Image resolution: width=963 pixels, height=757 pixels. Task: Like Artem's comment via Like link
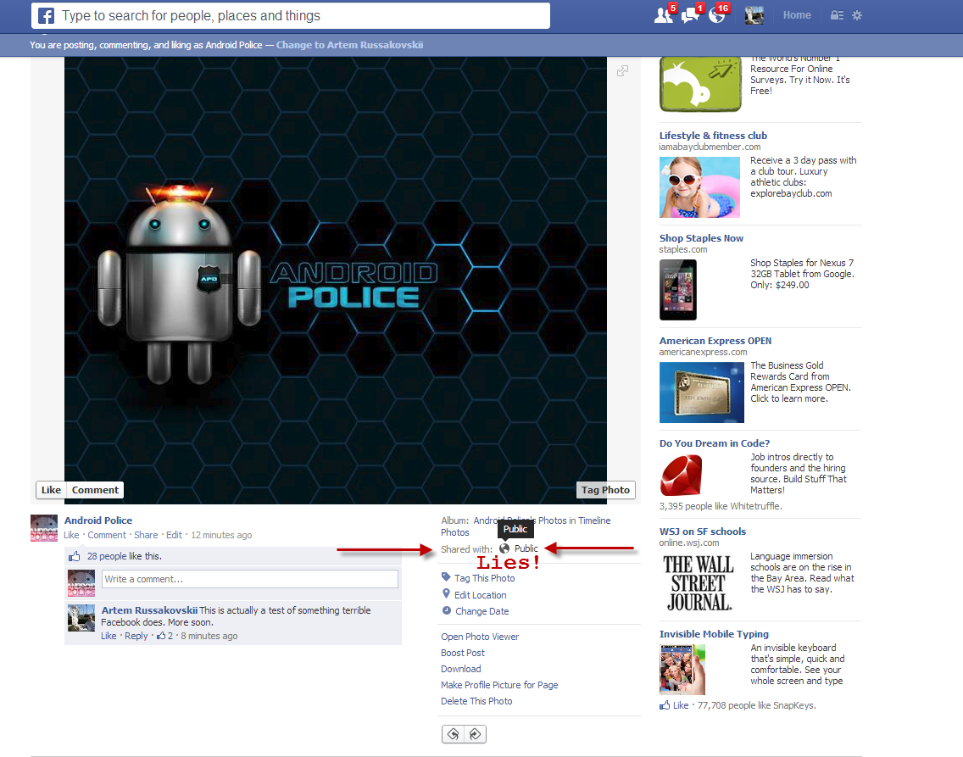tap(109, 636)
